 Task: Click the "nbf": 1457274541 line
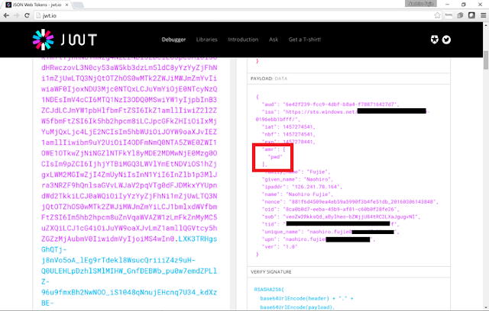pos(289,134)
